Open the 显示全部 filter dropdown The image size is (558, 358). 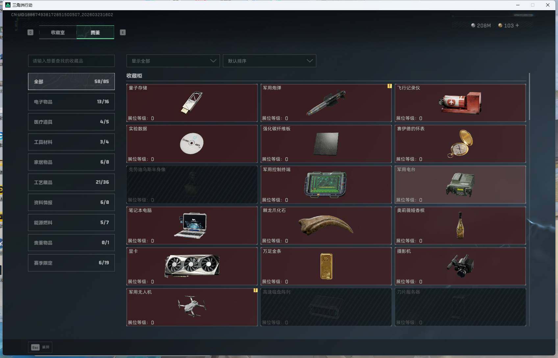click(x=173, y=61)
